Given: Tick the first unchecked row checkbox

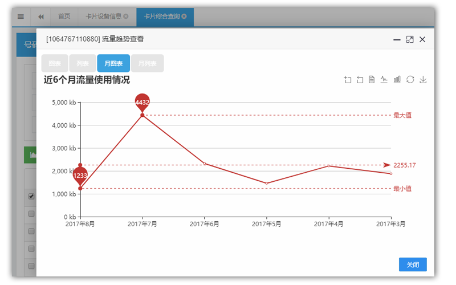Looking at the screenshot, I should pos(31,214).
